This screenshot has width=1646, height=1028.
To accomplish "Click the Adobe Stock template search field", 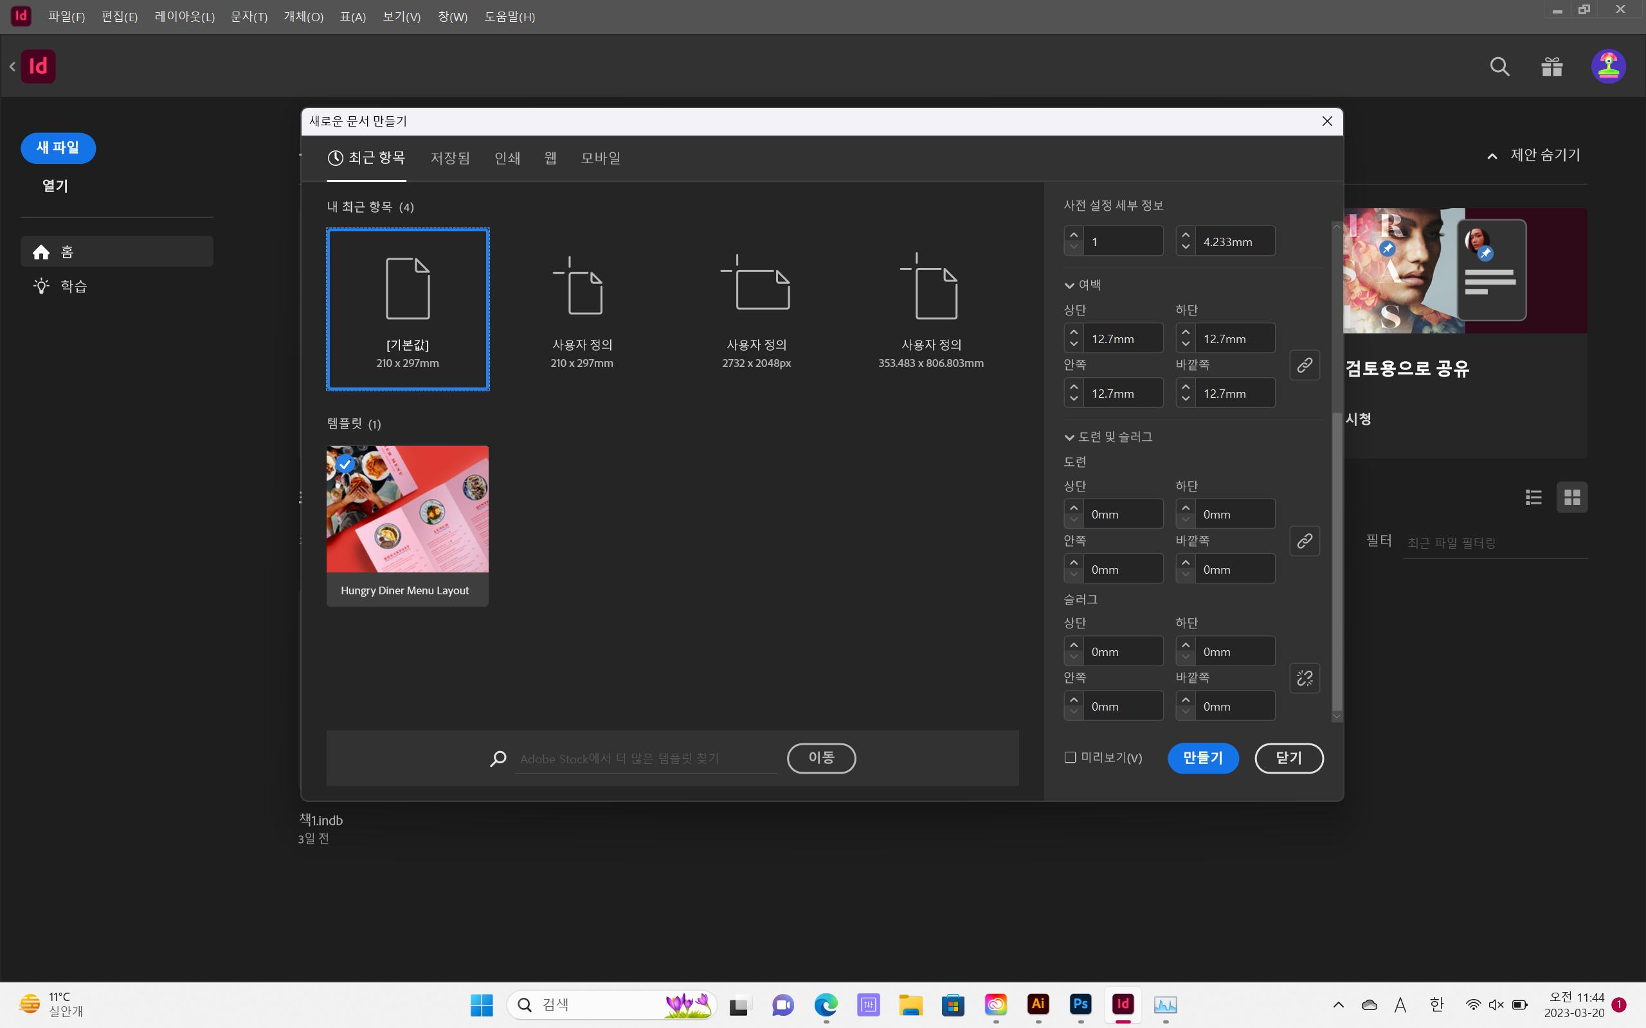I will pos(646,758).
